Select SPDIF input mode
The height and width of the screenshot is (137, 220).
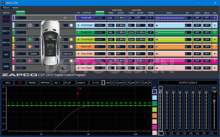6,66
